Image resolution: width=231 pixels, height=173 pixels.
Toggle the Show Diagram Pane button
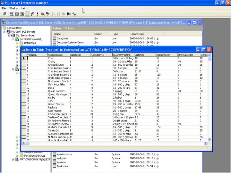12,14
